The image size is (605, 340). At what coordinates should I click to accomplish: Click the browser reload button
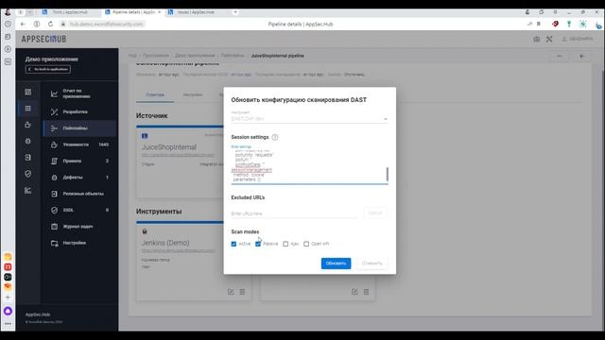(50, 24)
